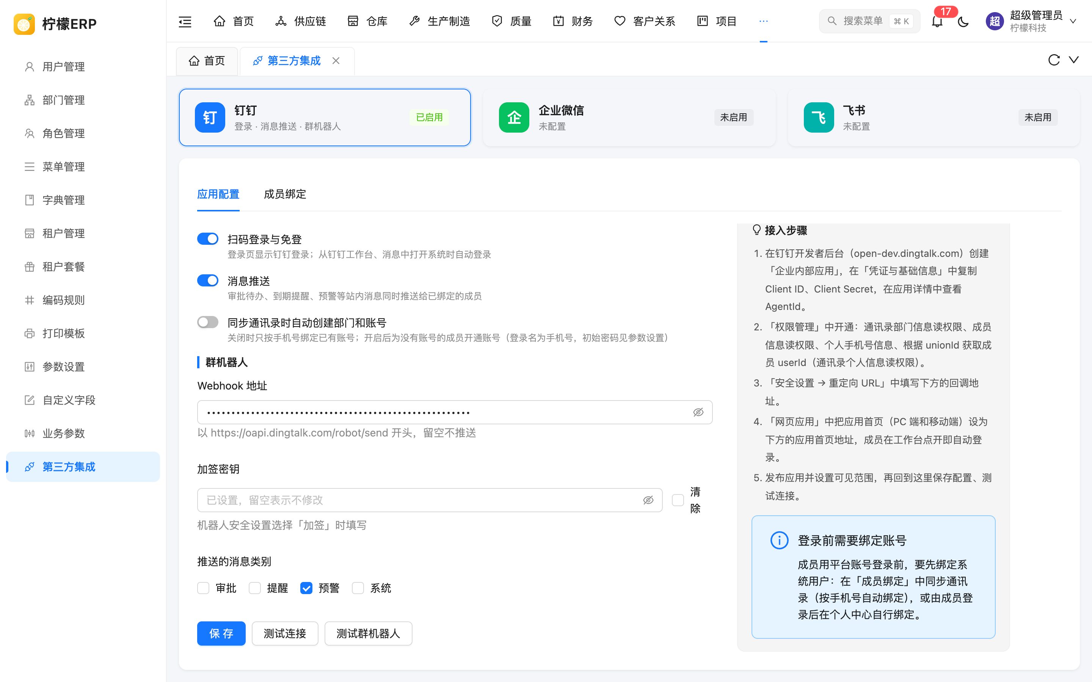The image size is (1092, 682).
Task: Click the Webhook 地址 input field
Action: 455,412
